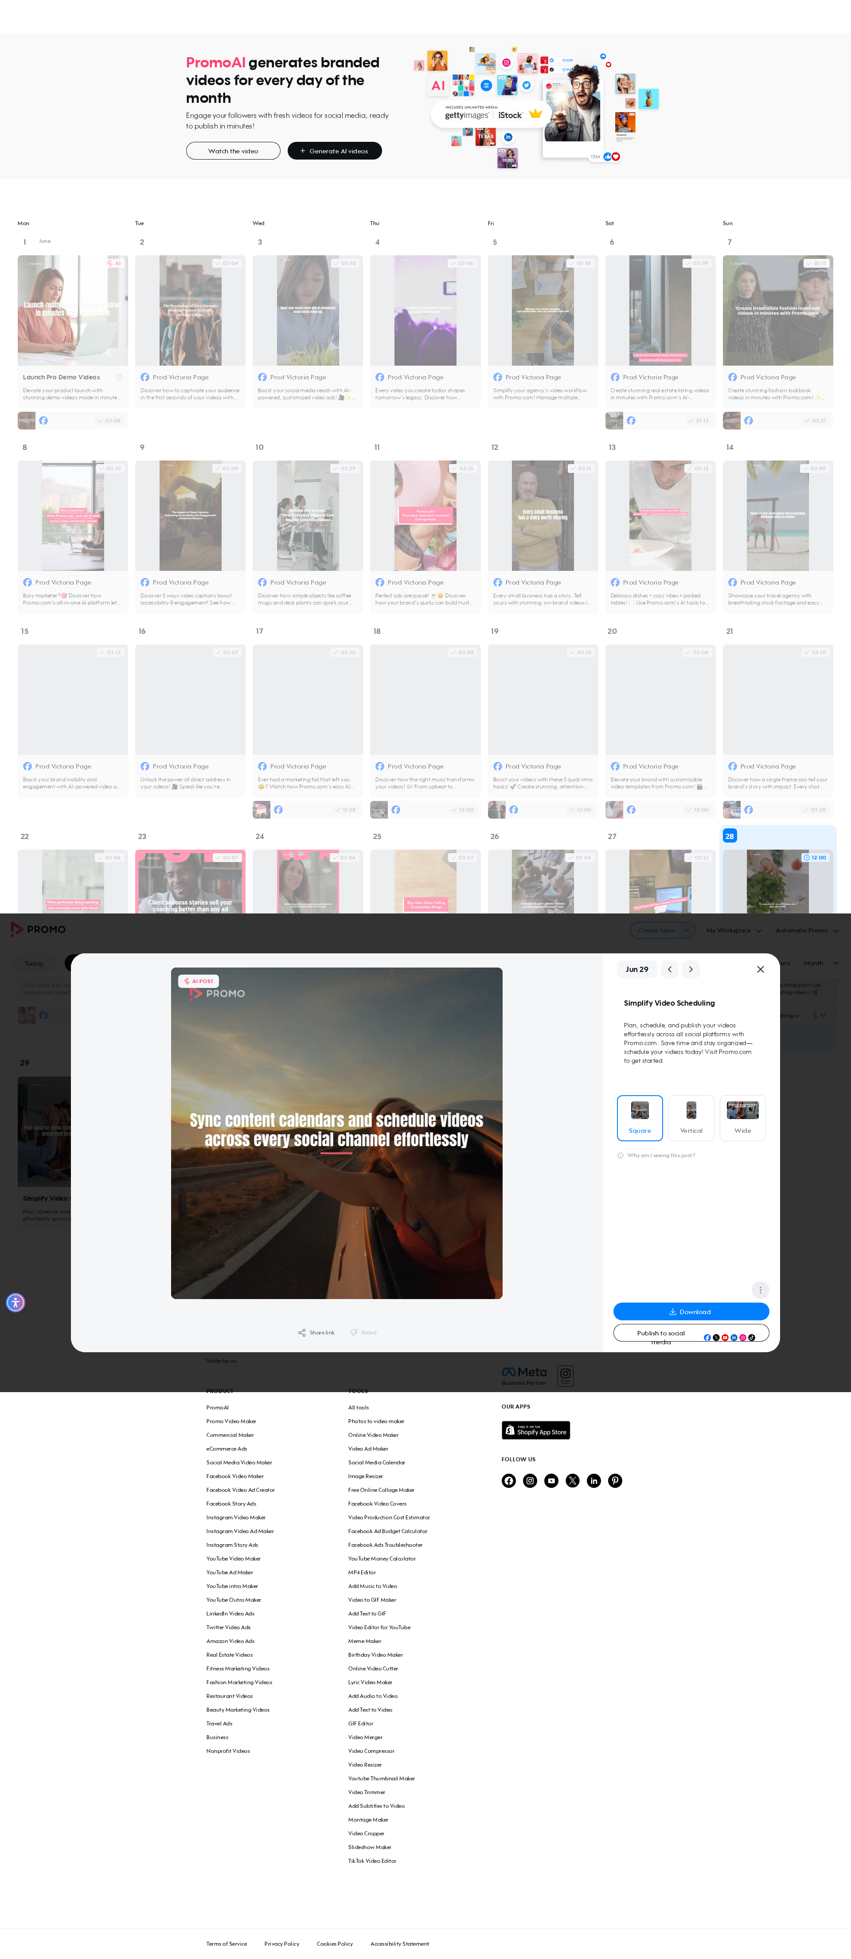The height and width of the screenshot is (1959, 851).
Task: Click the highlighted June 28 day number
Action: [729, 836]
